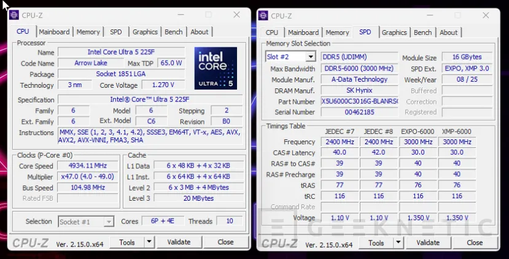Open the Socket #1 selection dropdown

tap(109, 222)
